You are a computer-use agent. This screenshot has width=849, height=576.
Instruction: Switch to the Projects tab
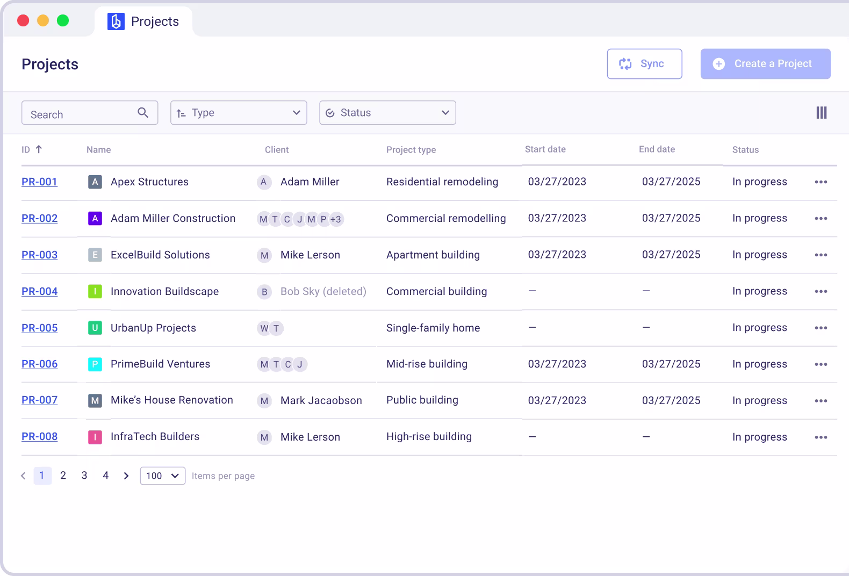pos(143,21)
